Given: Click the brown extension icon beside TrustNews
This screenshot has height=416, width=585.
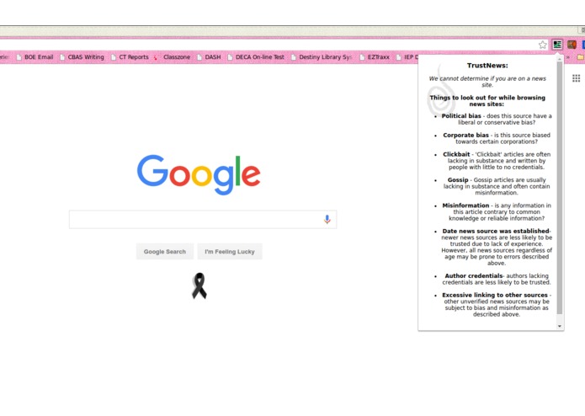Looking at the screenshot, I should point(572,45).
